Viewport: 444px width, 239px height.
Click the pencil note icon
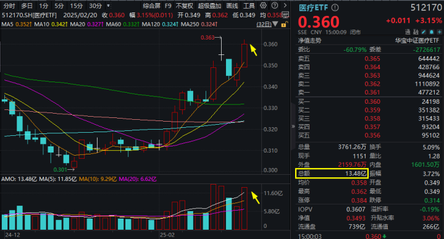click(424, 32)
